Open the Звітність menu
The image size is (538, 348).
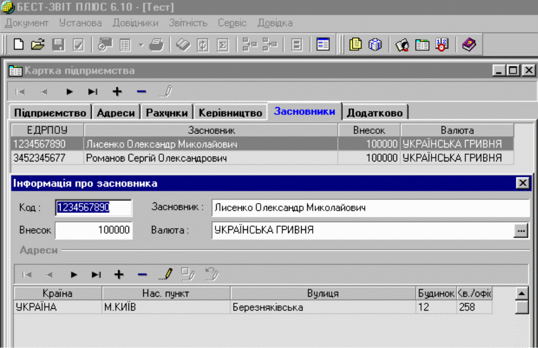pos(187,23)
